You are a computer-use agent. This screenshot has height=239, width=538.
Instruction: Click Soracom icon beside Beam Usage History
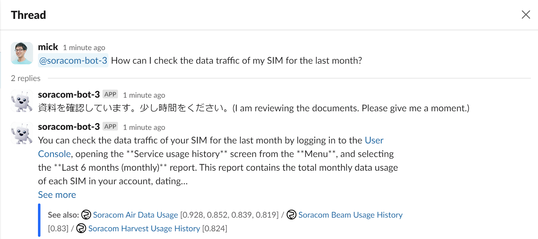click(292, 215)
